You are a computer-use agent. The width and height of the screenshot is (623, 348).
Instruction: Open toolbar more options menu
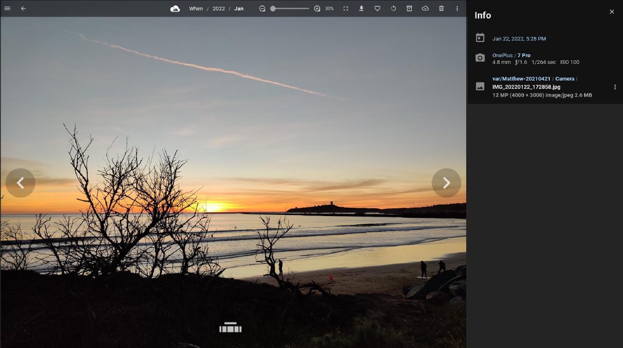coord(457,8)
